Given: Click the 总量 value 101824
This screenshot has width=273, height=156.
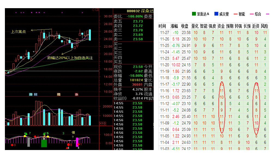Looking at the screenshot, I should [136, 80].
